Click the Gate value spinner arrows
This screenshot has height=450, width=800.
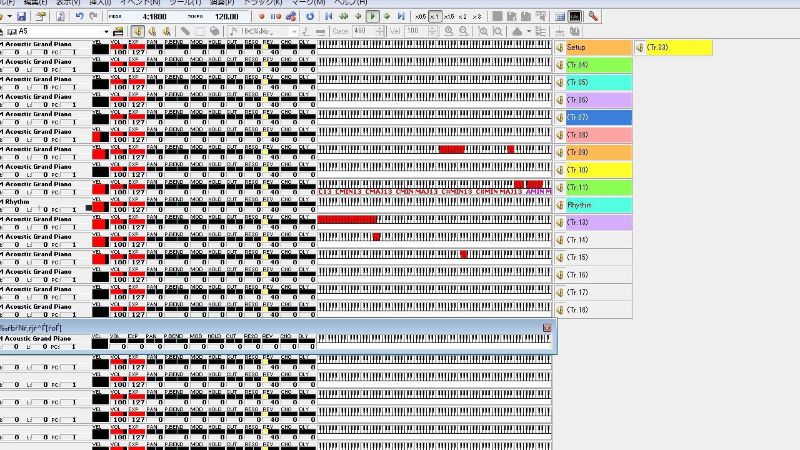[x=381, y=31]
